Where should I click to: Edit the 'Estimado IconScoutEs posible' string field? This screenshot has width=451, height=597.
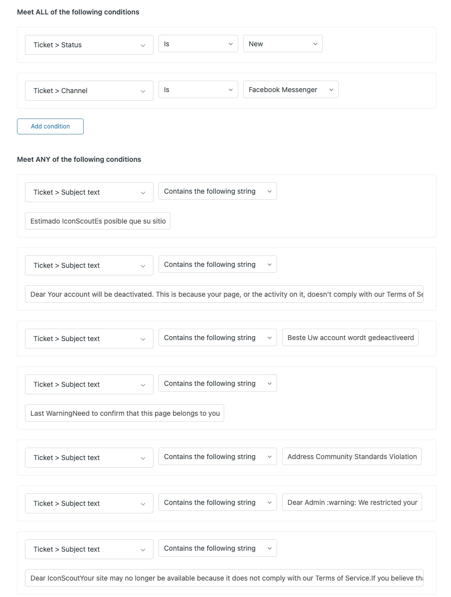pos(98,221)
